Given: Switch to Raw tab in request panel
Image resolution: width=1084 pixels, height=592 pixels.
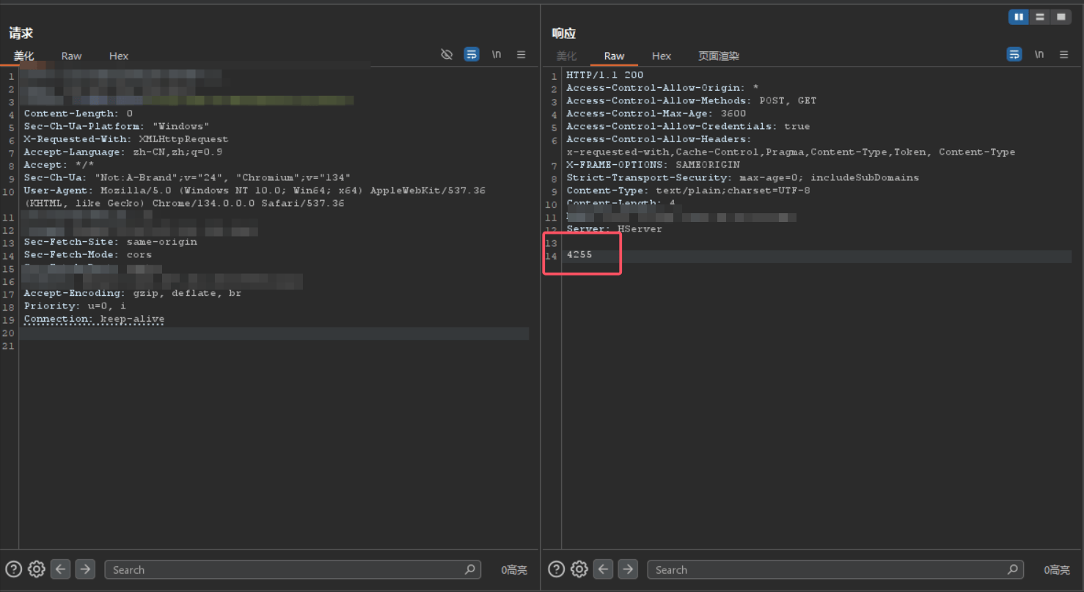Looking at the screenshot, I should tap(72, 56).
